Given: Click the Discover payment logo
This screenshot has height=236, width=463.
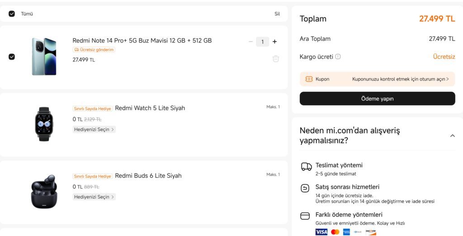Looking at the screenshot, I should point(371,232).
